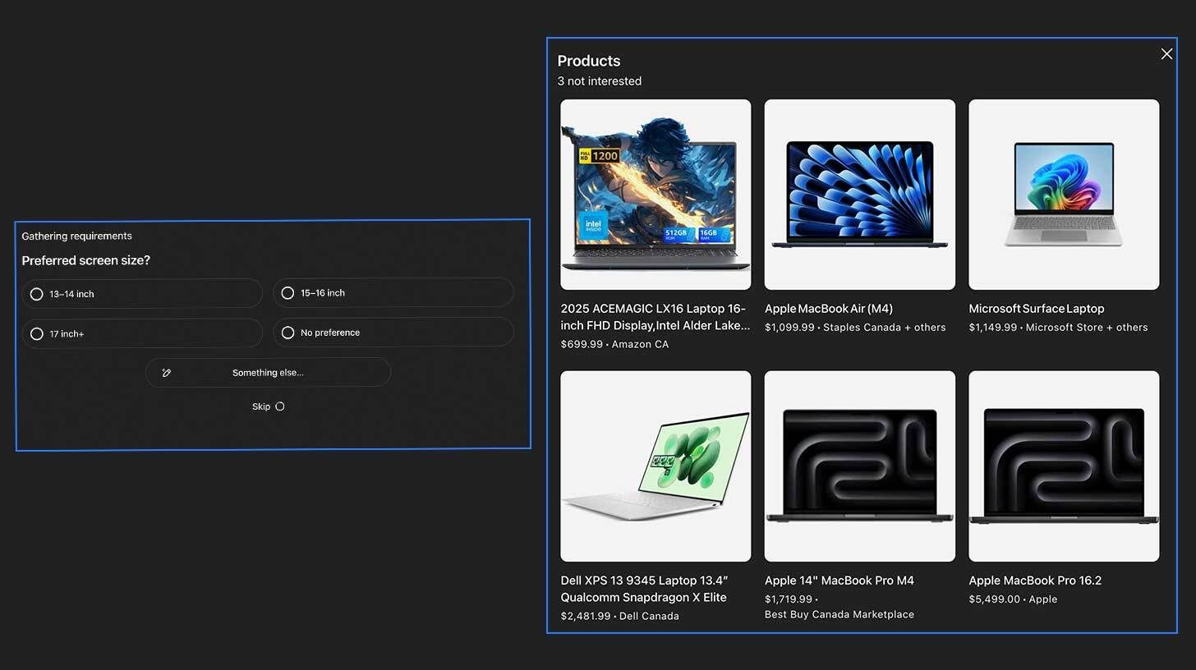Click the $1,099.99 Staples Canada price line

click(x=855, y=328)
